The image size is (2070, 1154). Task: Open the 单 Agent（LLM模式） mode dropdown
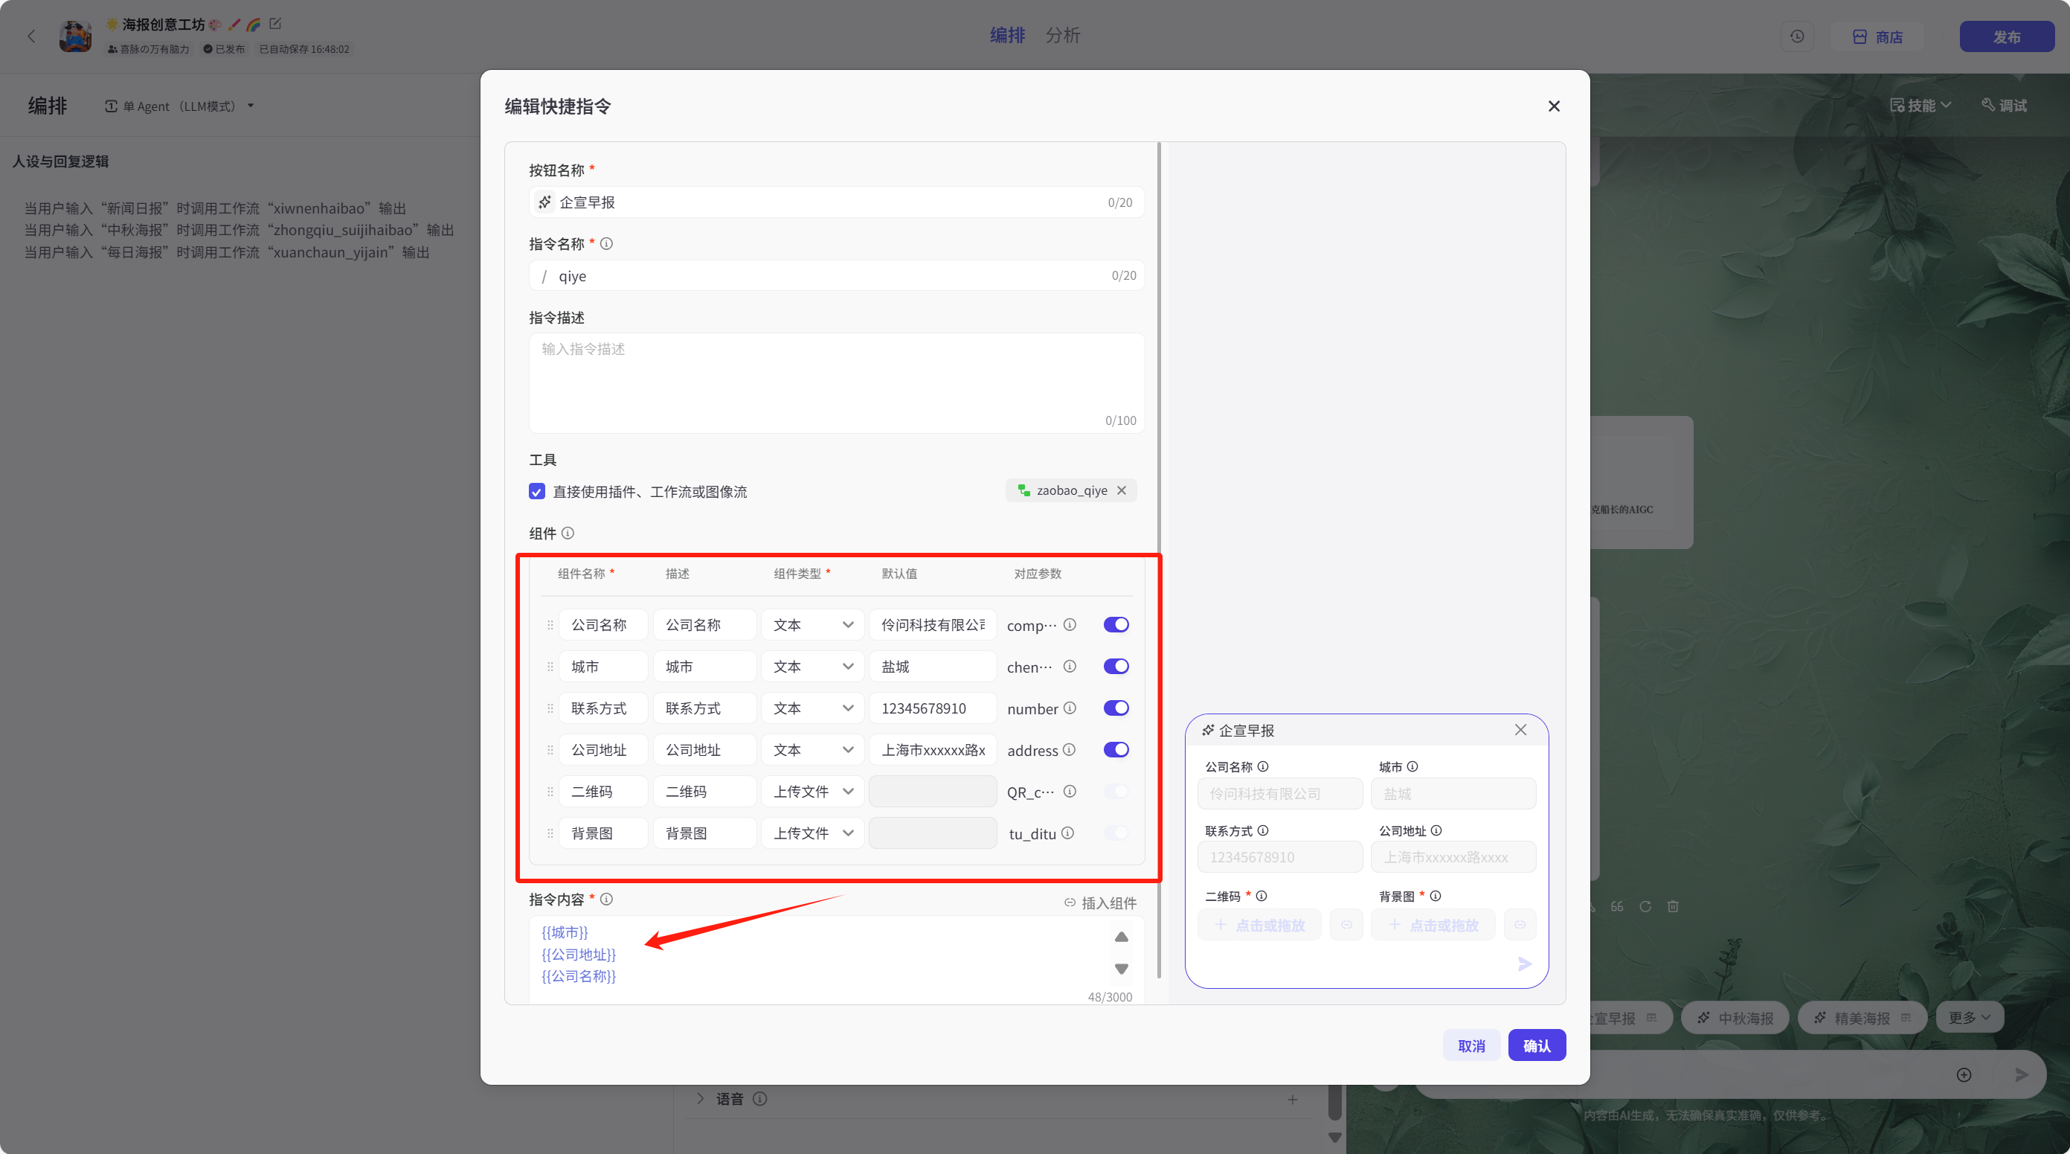tap(180, 106)
